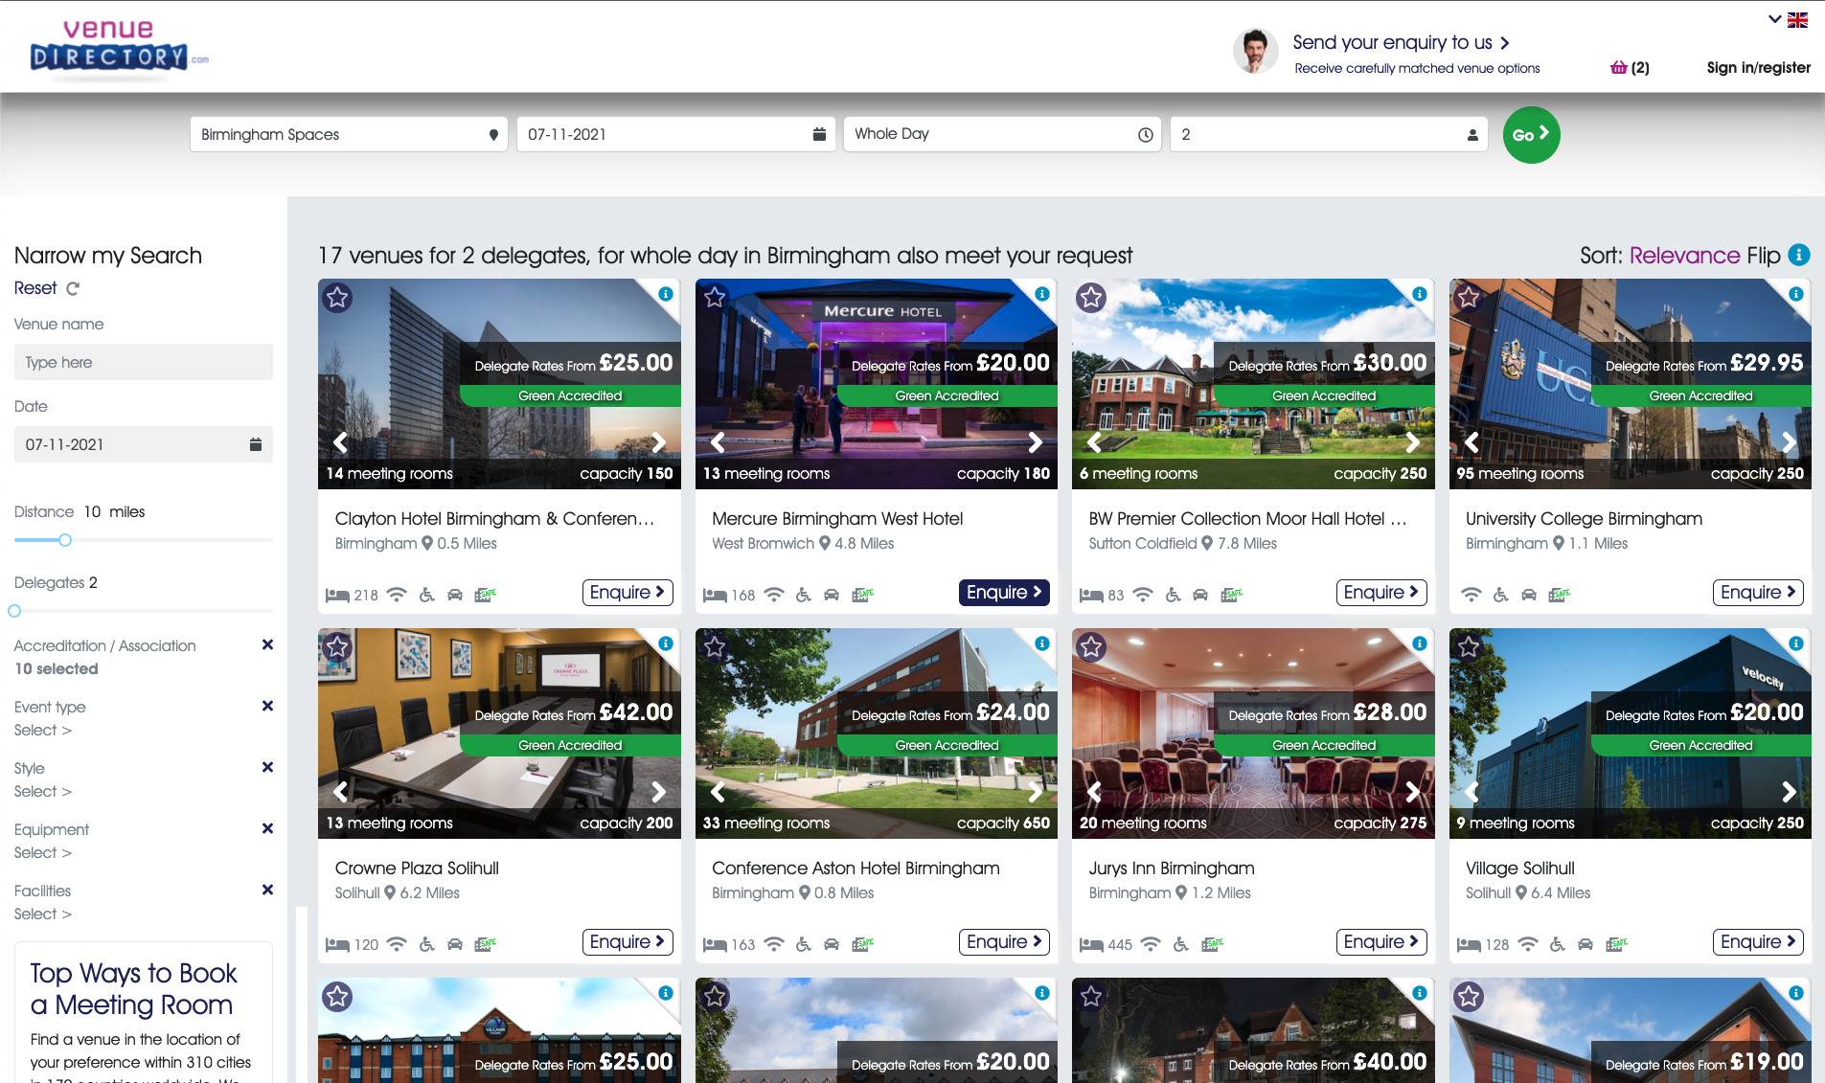Open Sign in/register

[x=1758, y=67]
